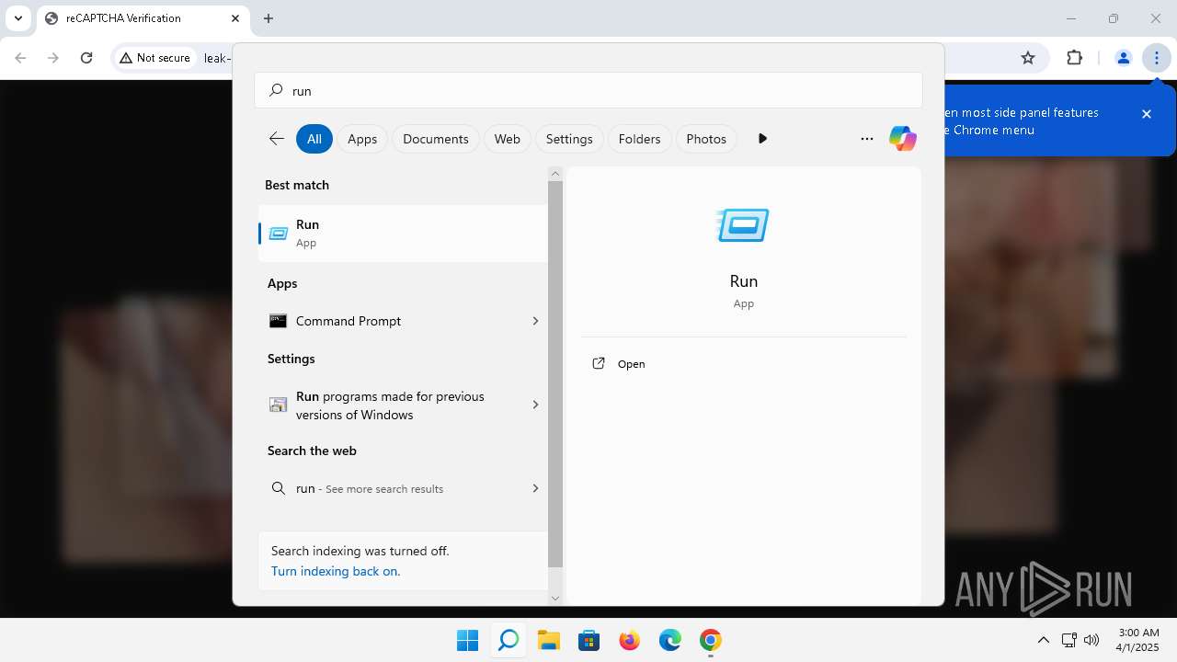
Task: Launch Firefox from taskbar
Action: (x=630, y=640)
